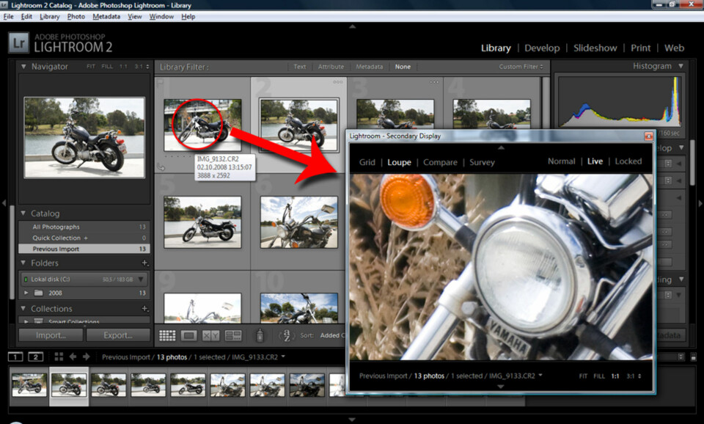Pick the Painter spray can tool
Image resolution: width=704 pixels, height=424 pixels.
tap(260, 335)
